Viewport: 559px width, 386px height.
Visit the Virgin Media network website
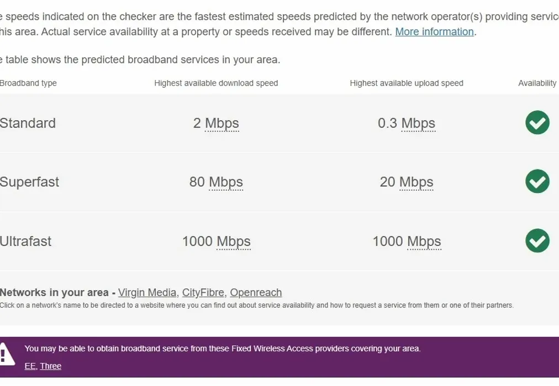pyautogui.click(x=147, y=292)
